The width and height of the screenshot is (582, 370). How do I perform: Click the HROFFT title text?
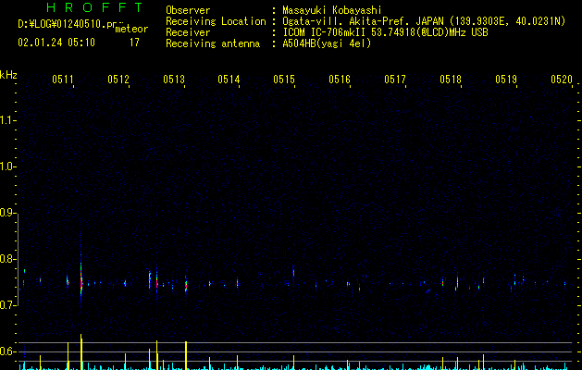[x=95, y=7]
